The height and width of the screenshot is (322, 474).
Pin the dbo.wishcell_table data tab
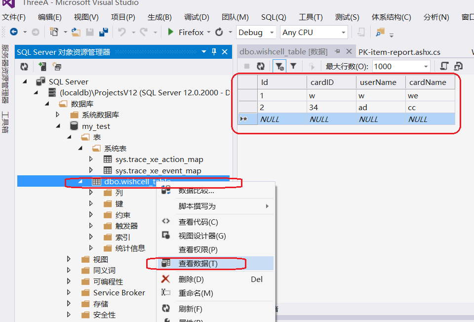(x=338, y=52)
